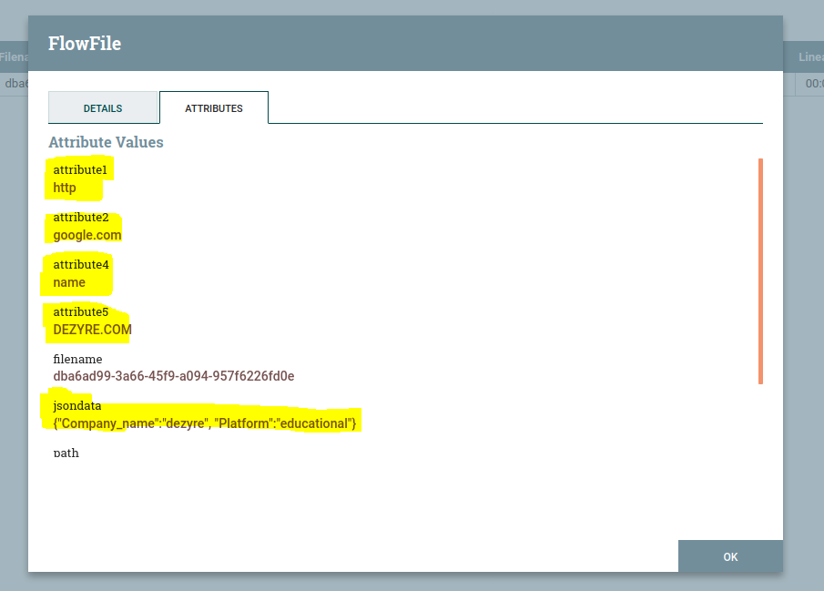The width and height of the screenshot is (824, 591).
Task: Select the filename UUID value starting dba6ad99
Action: pos(174,376)
